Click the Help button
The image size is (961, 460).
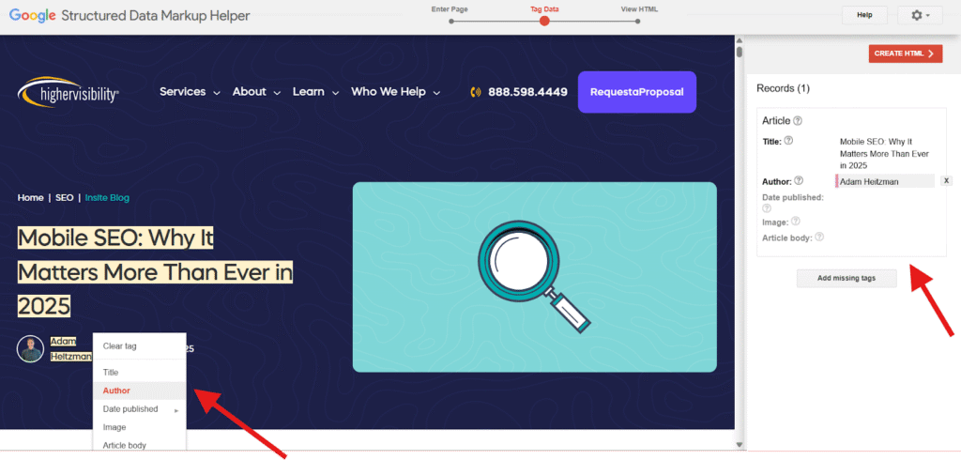click(864, 15)
